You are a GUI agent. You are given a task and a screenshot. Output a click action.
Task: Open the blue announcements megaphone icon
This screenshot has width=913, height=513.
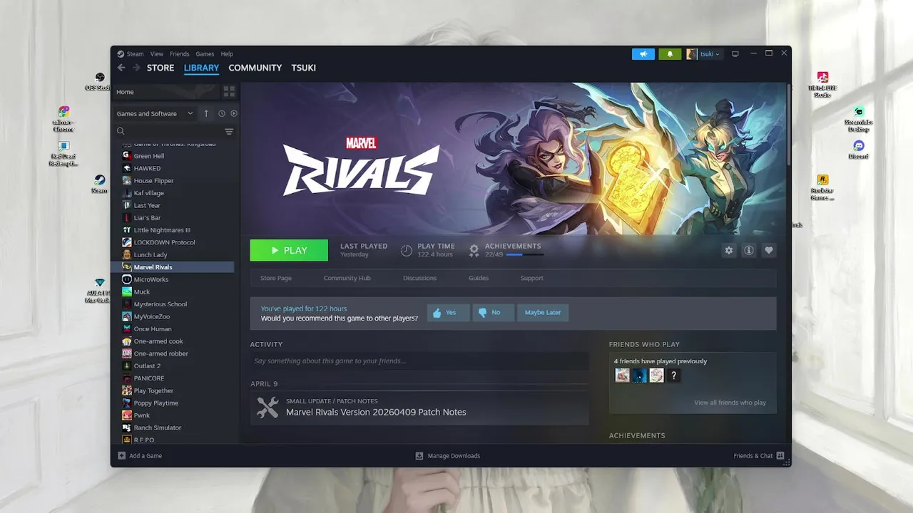(643, 54)
